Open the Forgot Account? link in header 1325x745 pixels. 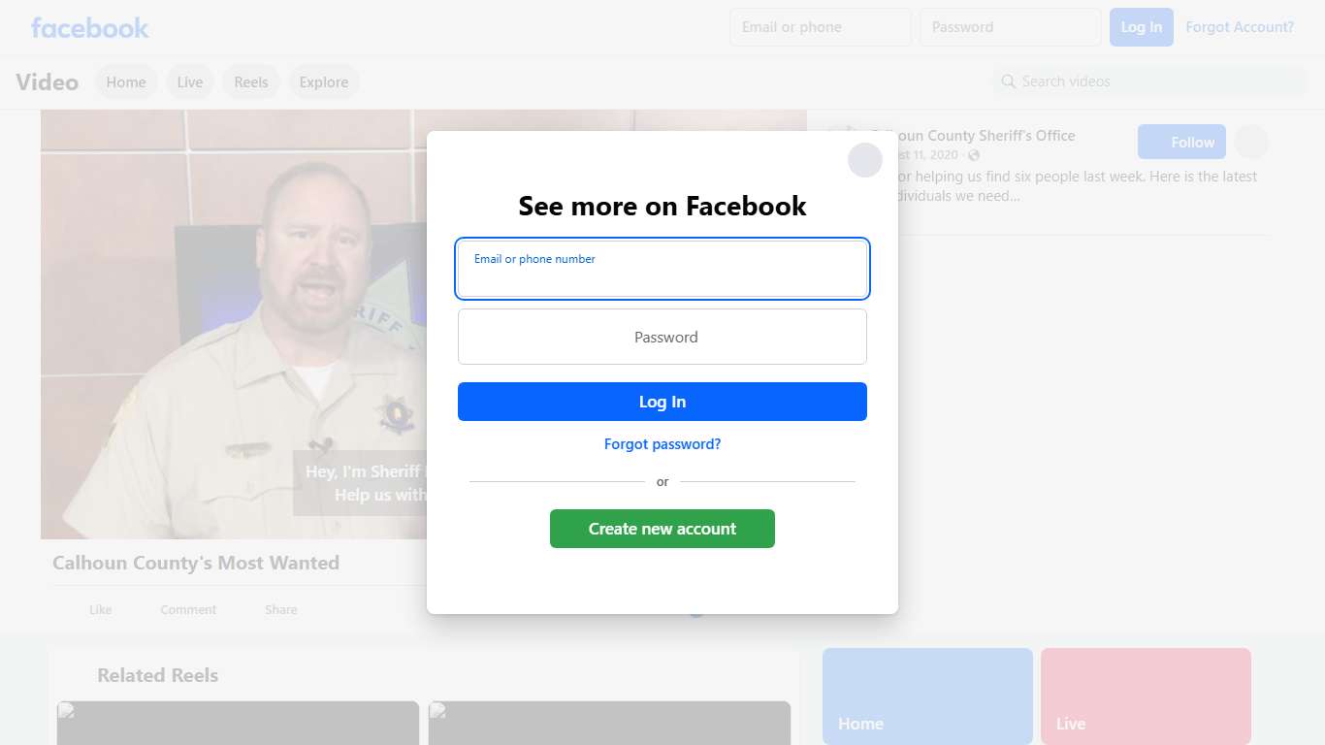point(1239,27)
